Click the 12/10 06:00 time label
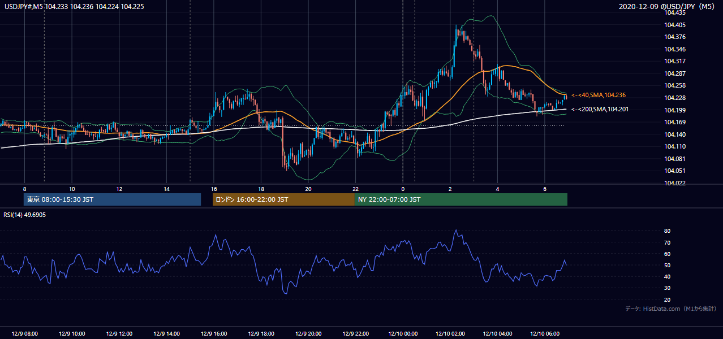 [544, 333]
